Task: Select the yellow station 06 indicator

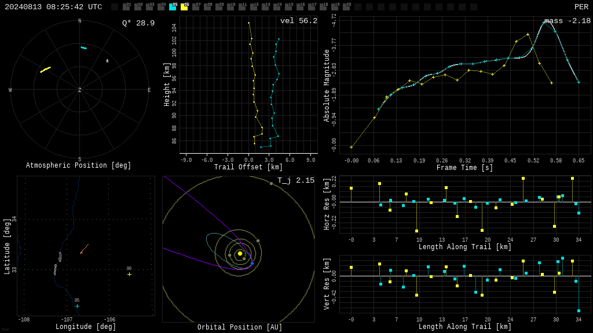Action: coord(184,7)
